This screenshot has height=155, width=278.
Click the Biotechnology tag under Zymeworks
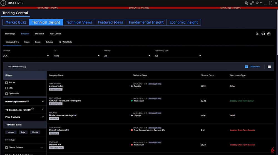coord(56,89)
